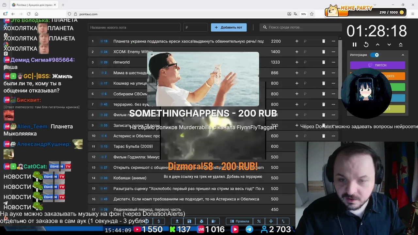This screenshot has height=235, width=418.
Task: Increase timer with the up chevron
Action: [x=378, y=44]
